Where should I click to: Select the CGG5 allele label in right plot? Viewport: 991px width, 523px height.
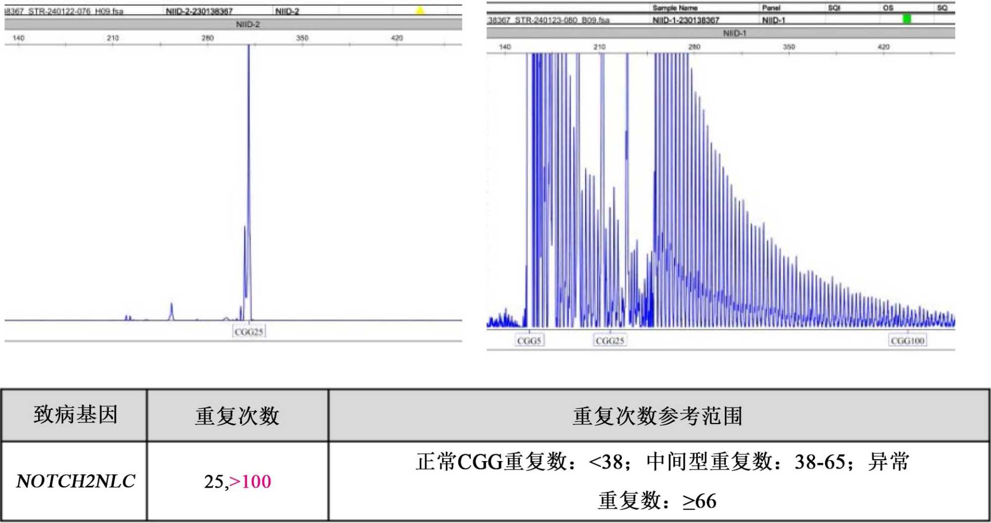click(x=529, y=341)
